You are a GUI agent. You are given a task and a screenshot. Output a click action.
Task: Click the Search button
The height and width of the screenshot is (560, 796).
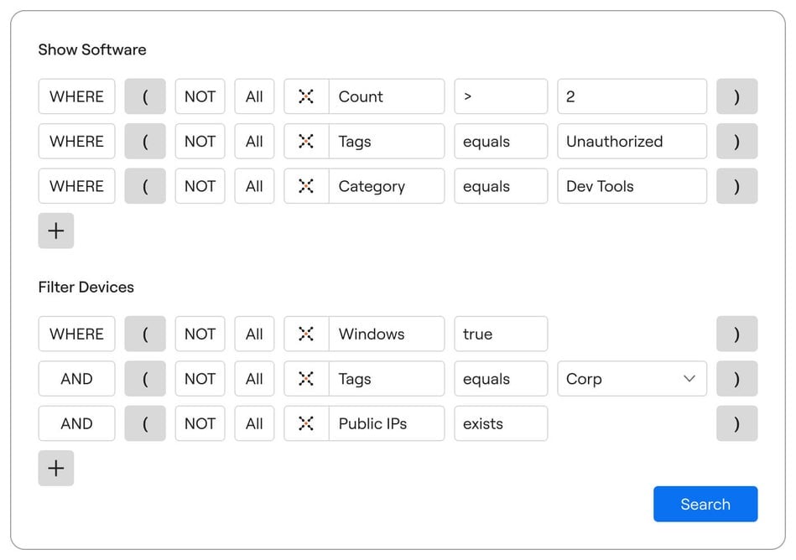click(x=705, y=504)
